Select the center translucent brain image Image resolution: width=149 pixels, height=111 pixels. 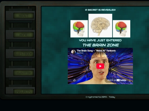coord(100,25)
